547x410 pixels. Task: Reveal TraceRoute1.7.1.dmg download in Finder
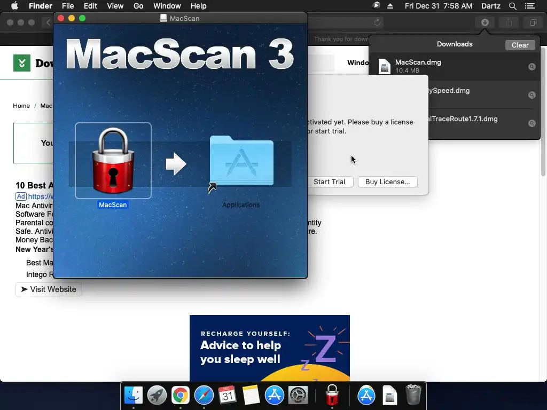(x=532, y=123)
